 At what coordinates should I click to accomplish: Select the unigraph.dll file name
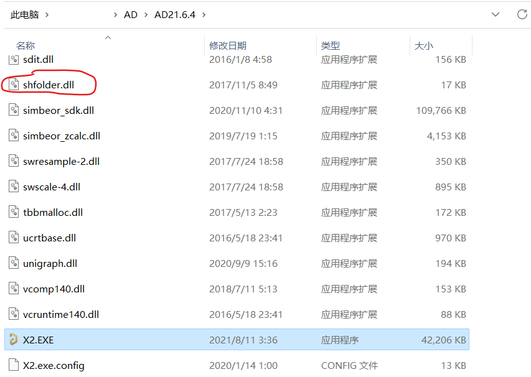point(50,263)
